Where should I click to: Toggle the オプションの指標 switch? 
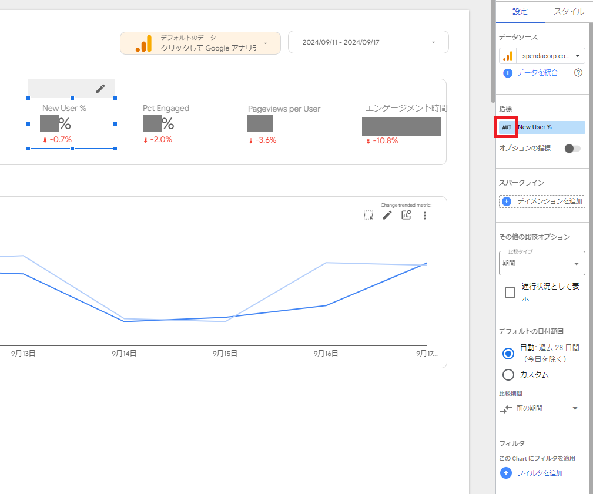[572, 149]
